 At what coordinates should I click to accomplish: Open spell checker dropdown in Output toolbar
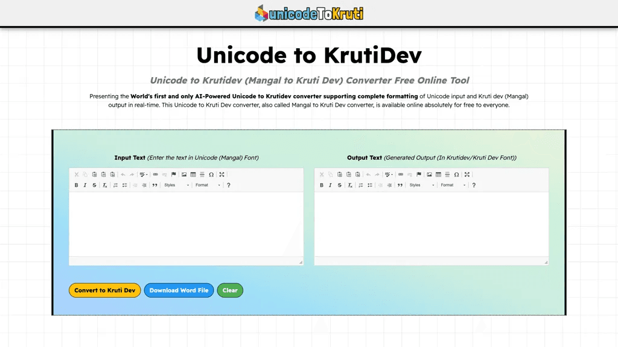pos(389,174)
